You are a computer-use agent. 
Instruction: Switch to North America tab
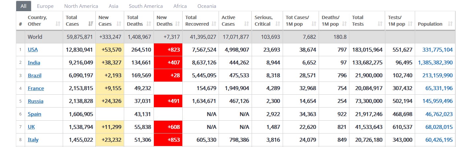point(81,6)
